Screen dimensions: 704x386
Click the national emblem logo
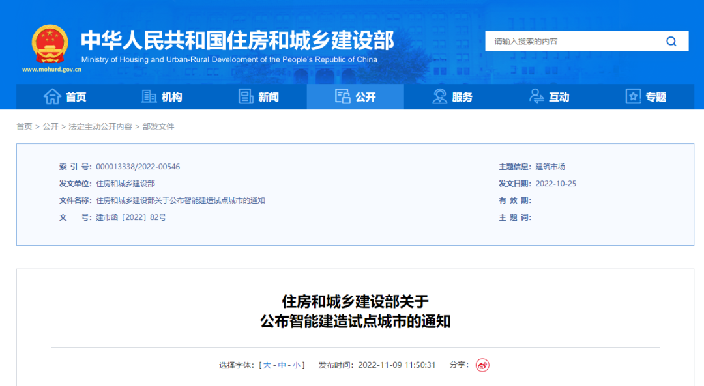(50, 44)
